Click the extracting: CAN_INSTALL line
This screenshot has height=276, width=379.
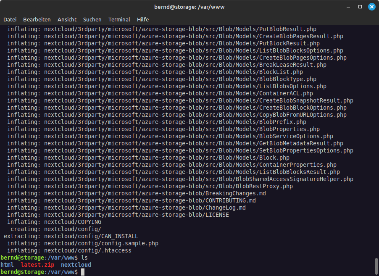tap(71, 236)
